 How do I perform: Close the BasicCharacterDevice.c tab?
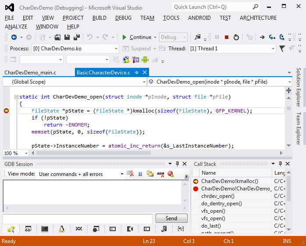coord(145,72)
